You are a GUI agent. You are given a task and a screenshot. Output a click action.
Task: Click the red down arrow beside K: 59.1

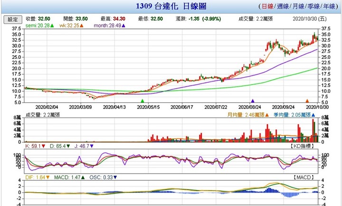43,146
